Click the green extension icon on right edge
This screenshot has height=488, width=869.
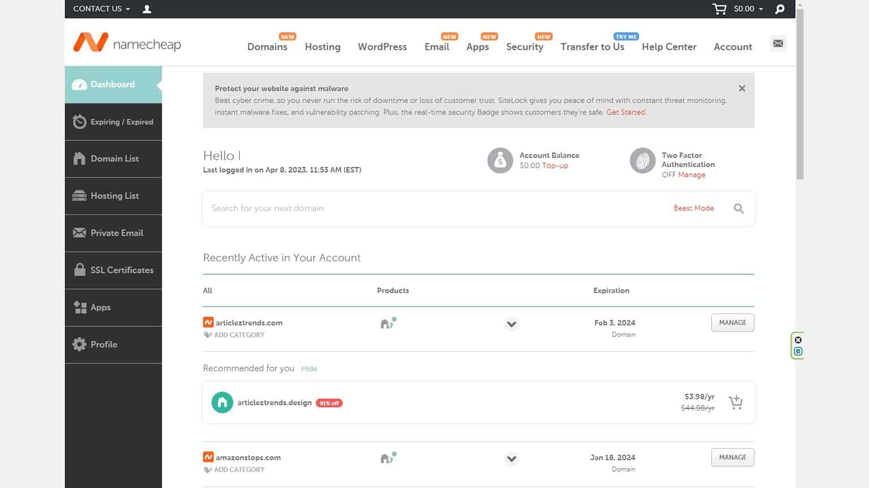coord(798,351)
